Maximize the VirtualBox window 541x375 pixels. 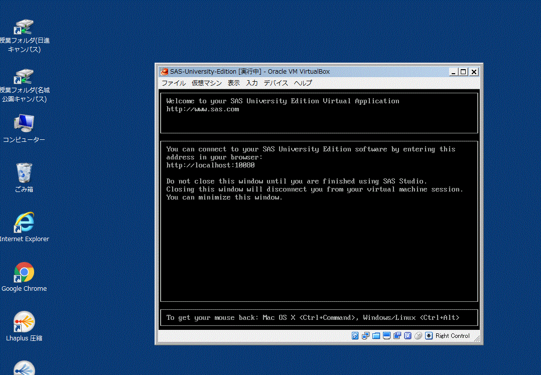click(x=463, y=72)
